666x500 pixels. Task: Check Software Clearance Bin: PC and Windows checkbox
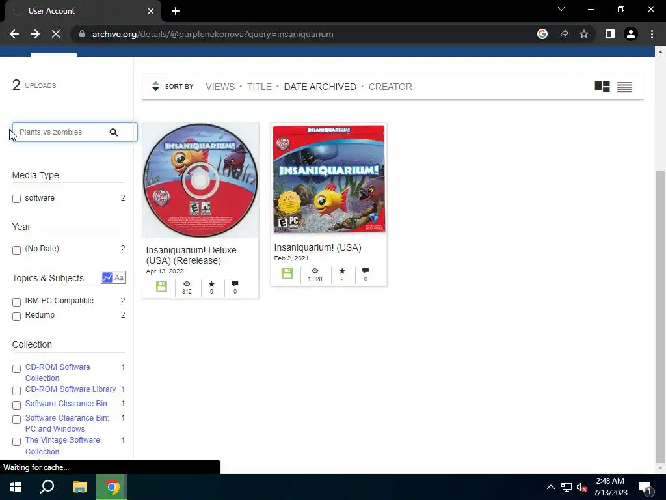click(16, 419)
